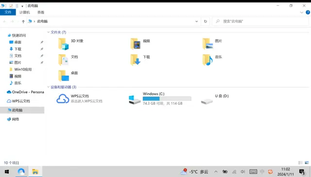Screen dimensions: 311x177
Task: Click the Sogou input method tray icon
Action: [270, 172]
